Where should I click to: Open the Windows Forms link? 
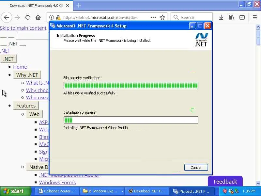[x=57, y=183]
